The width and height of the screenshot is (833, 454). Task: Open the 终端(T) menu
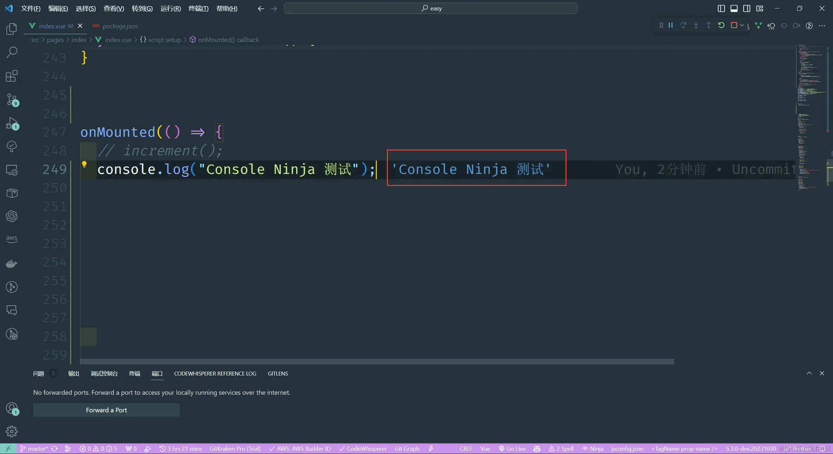[198, 8]
